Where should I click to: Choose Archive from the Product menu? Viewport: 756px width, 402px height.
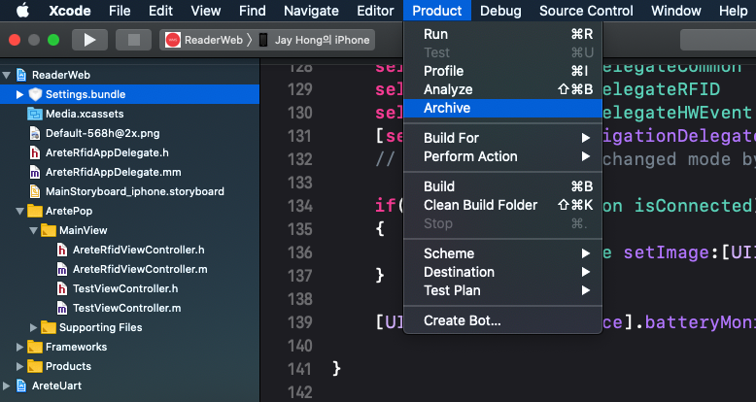tap(447, 108)
